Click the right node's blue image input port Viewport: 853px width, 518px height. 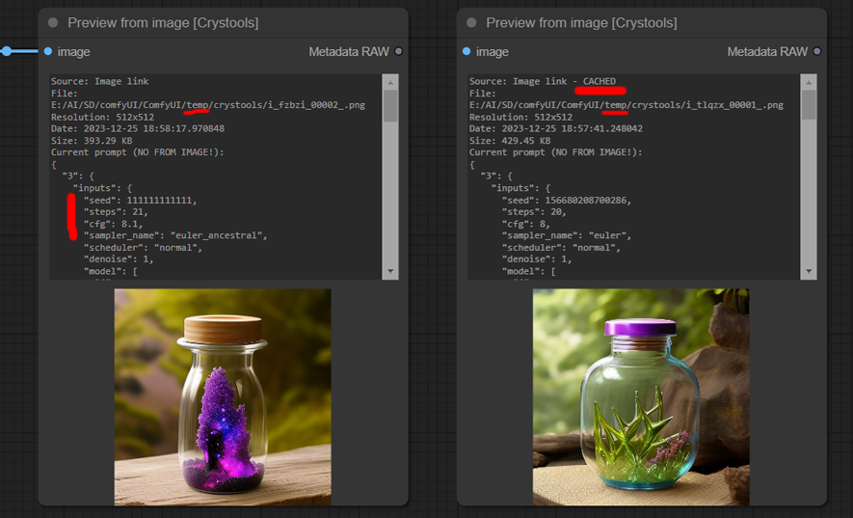pyautogui.click(x=466, y=51)
